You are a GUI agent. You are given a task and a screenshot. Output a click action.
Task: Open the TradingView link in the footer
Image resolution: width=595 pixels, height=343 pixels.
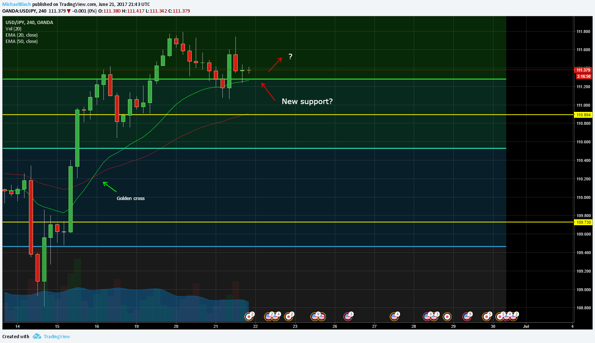coord(57,336)
